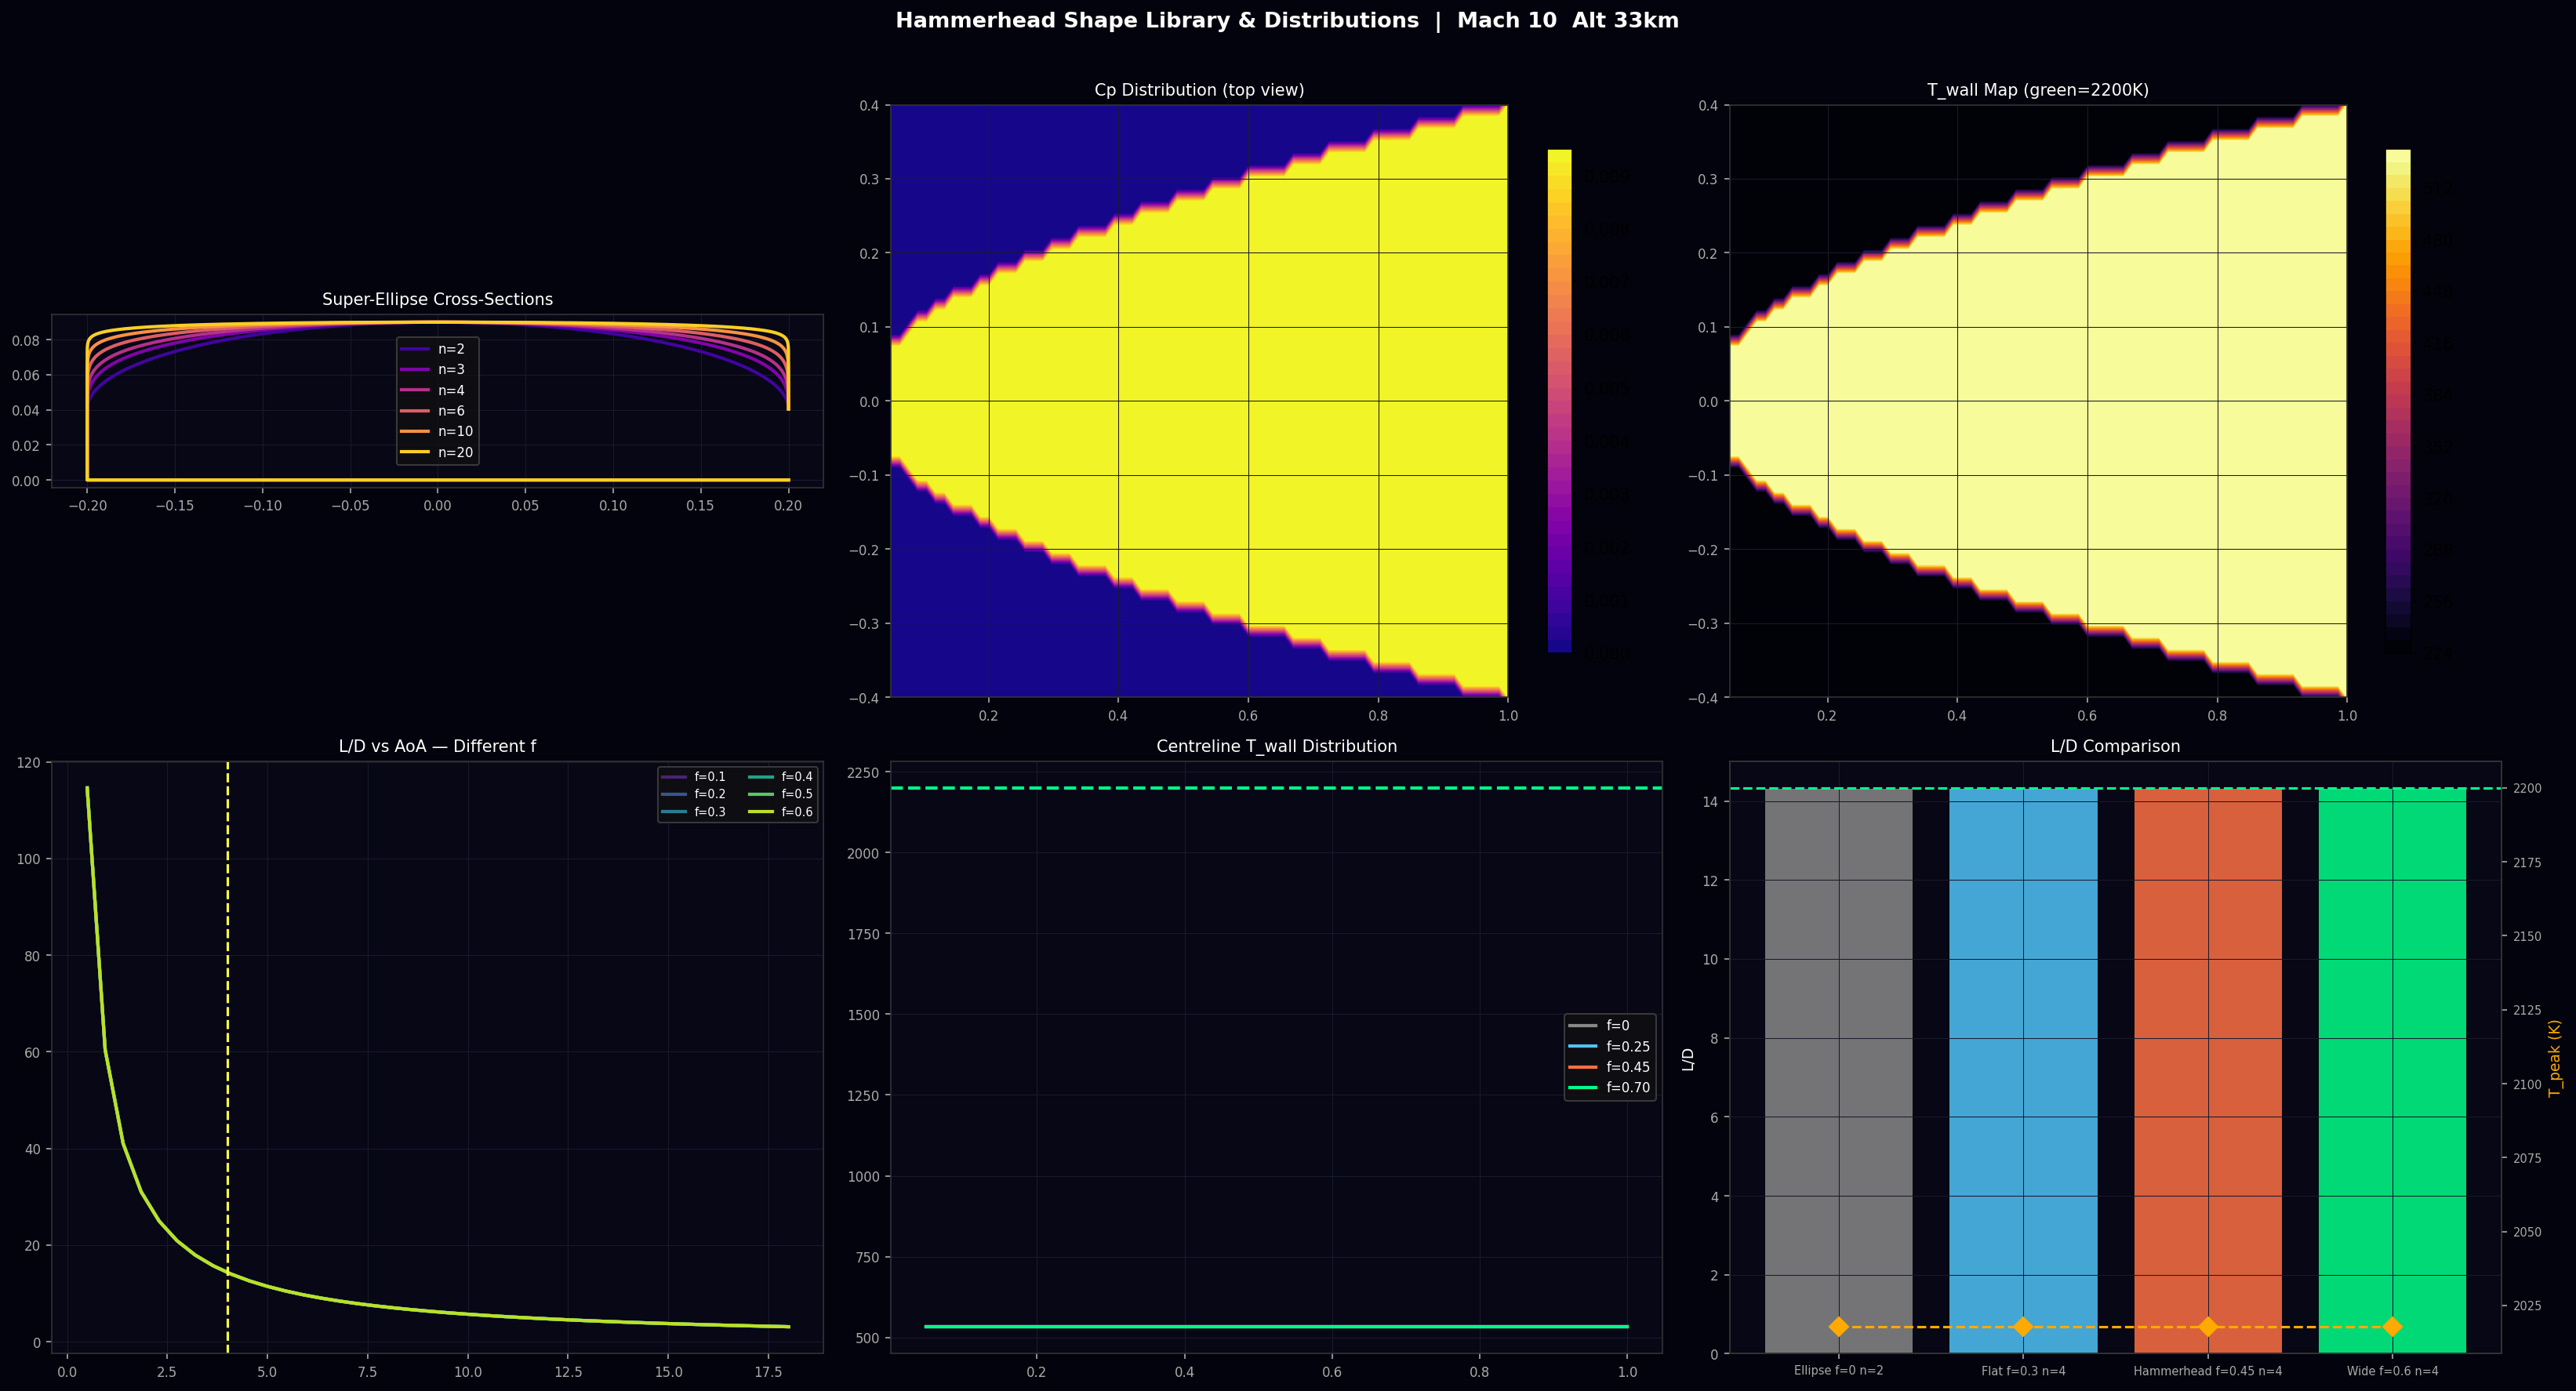Image resolution: width=2576 pixels, height=1391 pixels.
Task: Click the diamond marker on the Hammerhead bar
Action: pyautogui.click(x=2208, y=1327)
